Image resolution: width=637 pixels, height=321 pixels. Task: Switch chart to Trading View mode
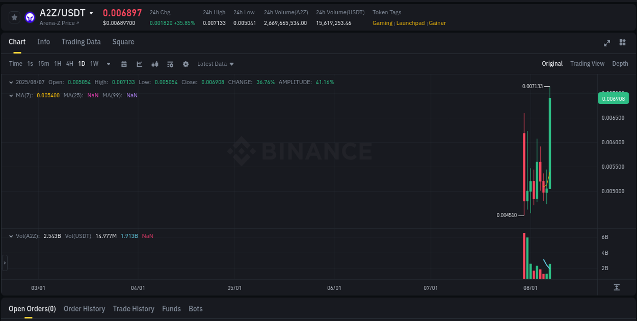[587, 64]
